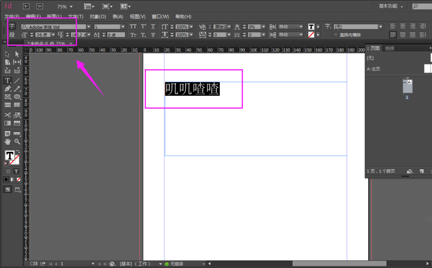Image resolution: width=432 pixels, height=268 pixels.
Task: Pick the Scissors tool
Action: tap(8, 115)
